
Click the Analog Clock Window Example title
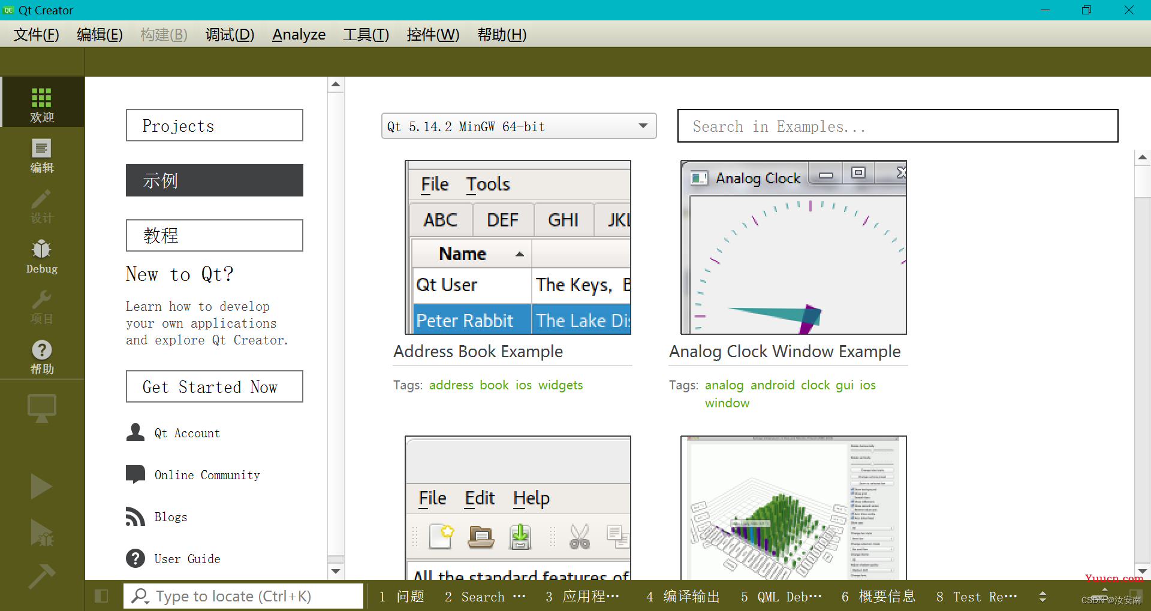coord(785,352)
